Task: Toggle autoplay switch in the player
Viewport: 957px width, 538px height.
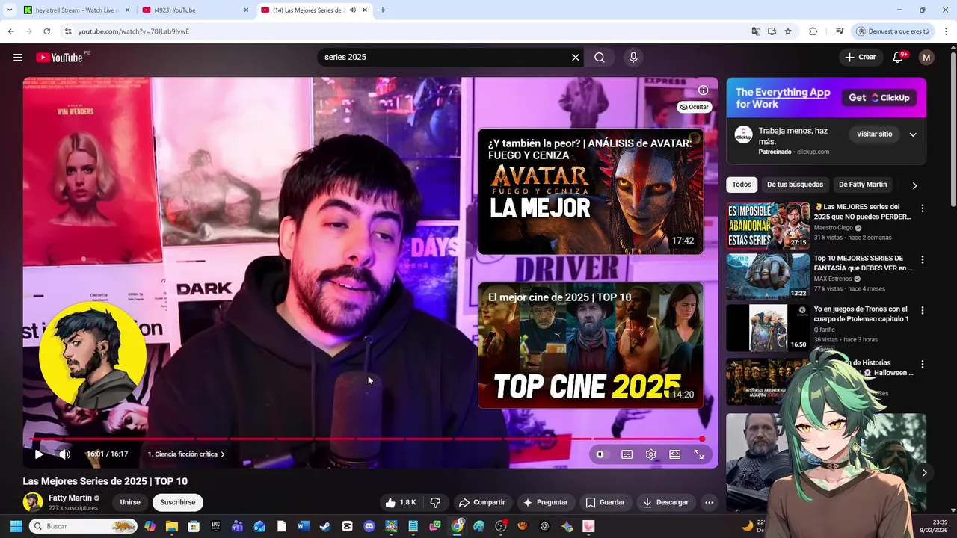Action: point(600,454)
